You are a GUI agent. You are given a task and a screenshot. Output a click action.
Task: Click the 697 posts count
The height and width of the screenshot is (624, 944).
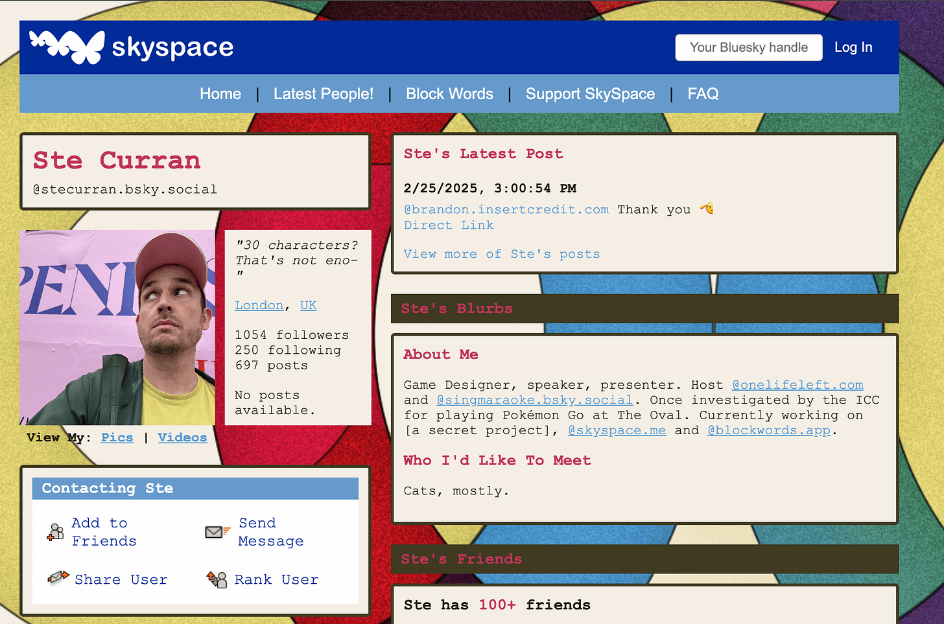[271, 365]
